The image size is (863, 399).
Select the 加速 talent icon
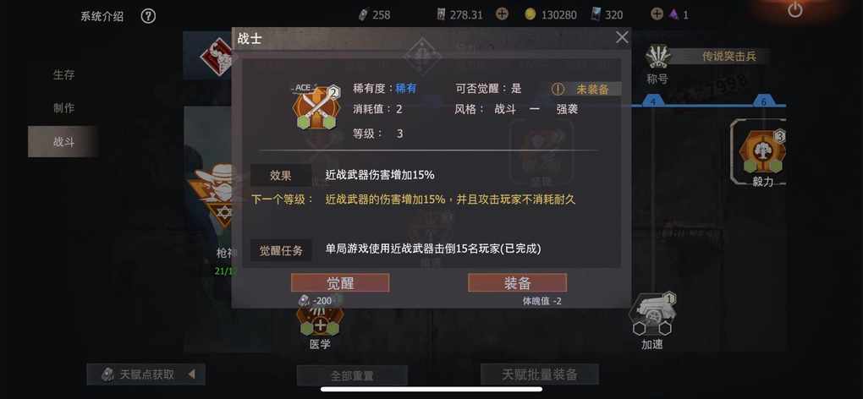652,315
